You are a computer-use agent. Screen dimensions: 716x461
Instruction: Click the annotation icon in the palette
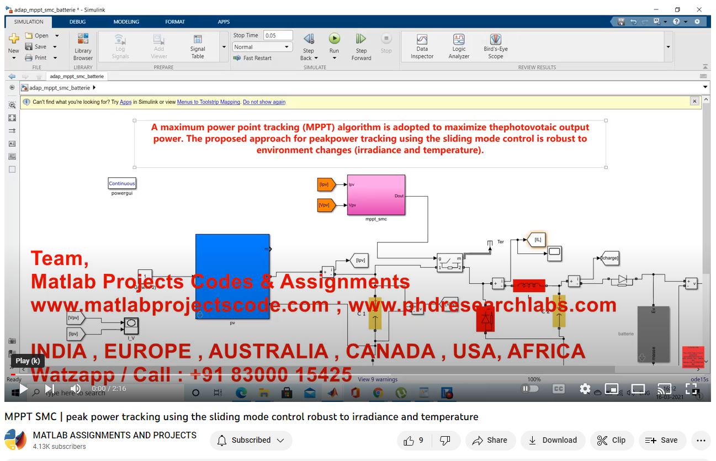coord(12,144)
